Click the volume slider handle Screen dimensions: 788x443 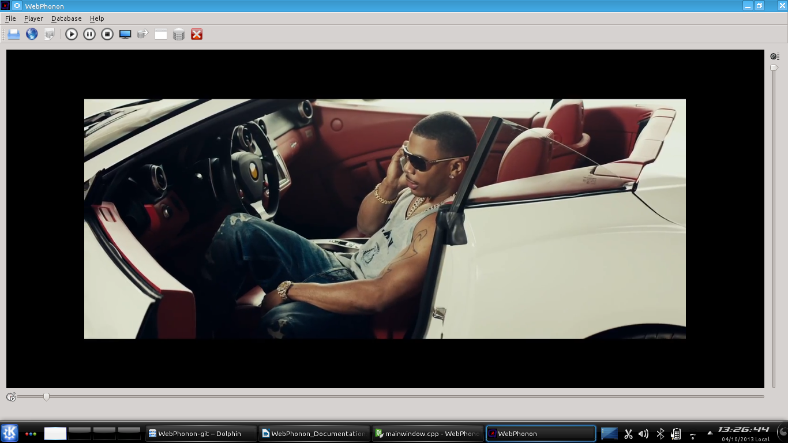pos(774,68)
